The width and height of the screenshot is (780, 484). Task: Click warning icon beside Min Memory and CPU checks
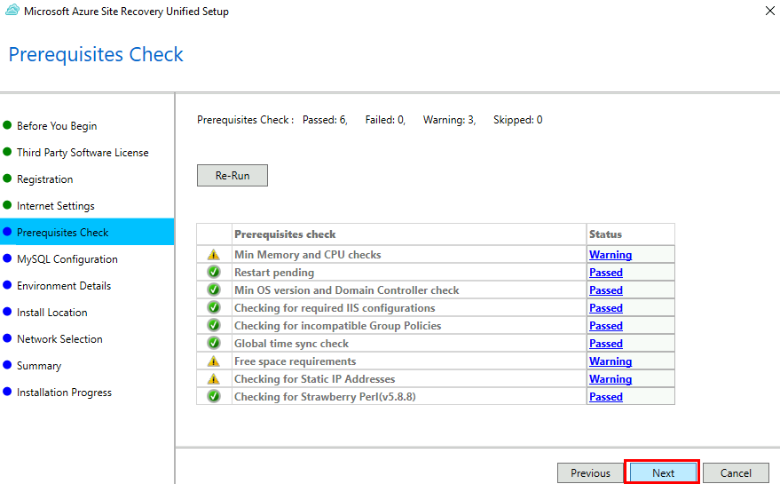point(213,255)
